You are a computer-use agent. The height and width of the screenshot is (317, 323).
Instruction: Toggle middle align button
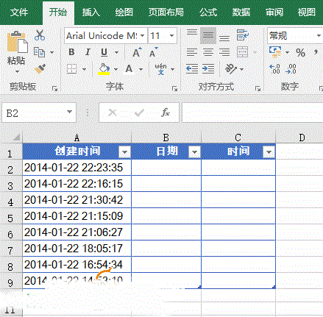pyautogui.click(x=208, y=35)
